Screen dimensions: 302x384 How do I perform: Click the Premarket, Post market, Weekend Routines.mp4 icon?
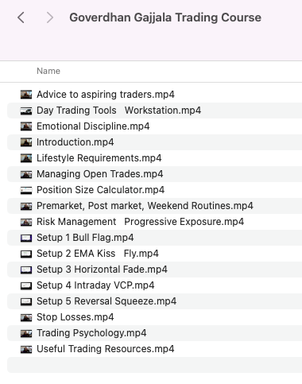coord(26,206)
